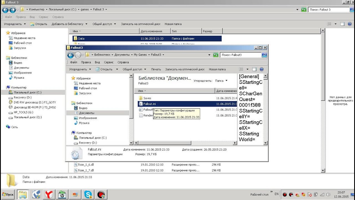
Task: Toggle preview pane icon in rear window toolbar
Action: (342, 24)
